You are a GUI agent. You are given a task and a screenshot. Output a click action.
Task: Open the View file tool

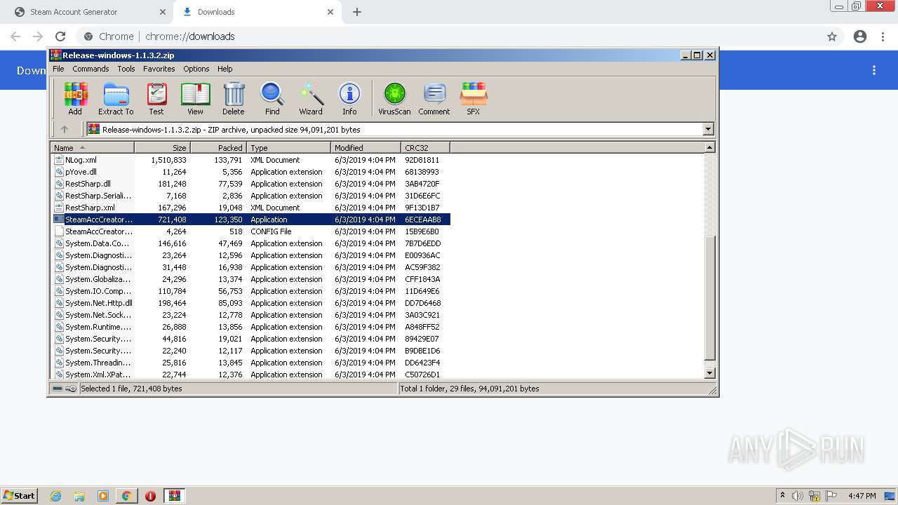[195, 98]
